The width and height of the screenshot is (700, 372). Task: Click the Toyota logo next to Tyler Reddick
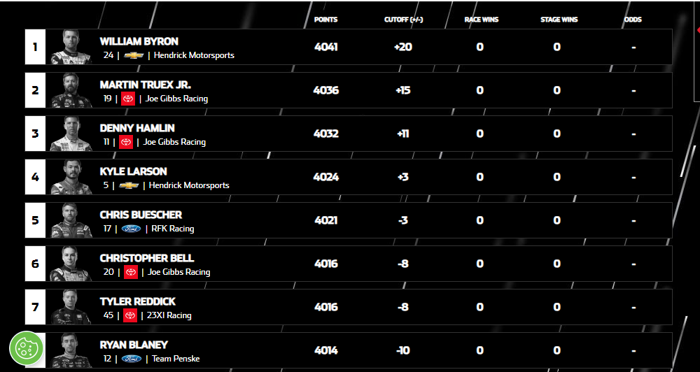[130, 315]
